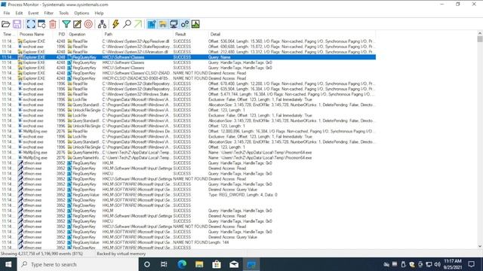The height and width of the screenshot is (271, 483).
Task: Open the Edit menu
Action: 19,14
